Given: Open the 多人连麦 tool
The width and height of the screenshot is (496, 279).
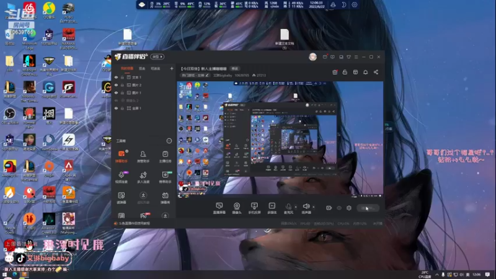Looking at the screenshot, I should 143,177.
